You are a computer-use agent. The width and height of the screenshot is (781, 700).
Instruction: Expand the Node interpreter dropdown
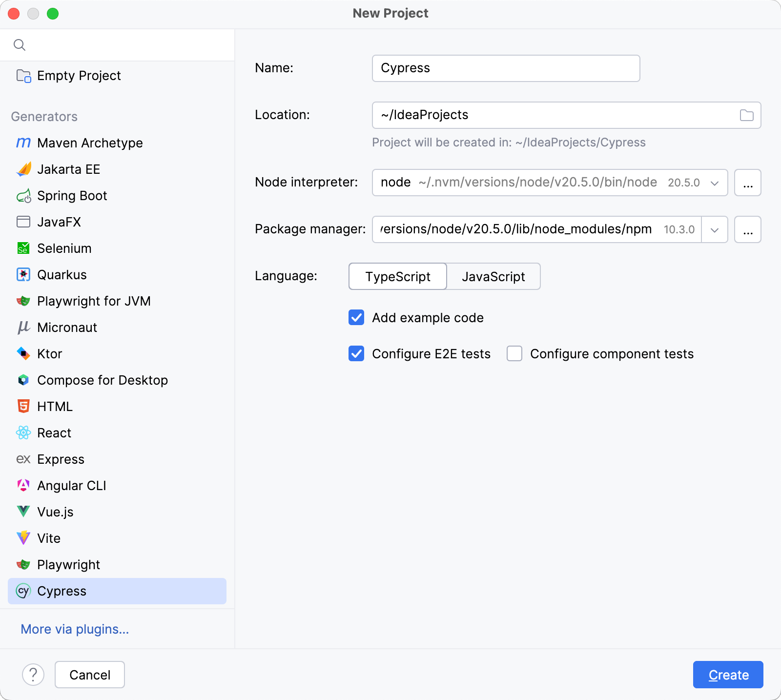click(x=715, y=183)
